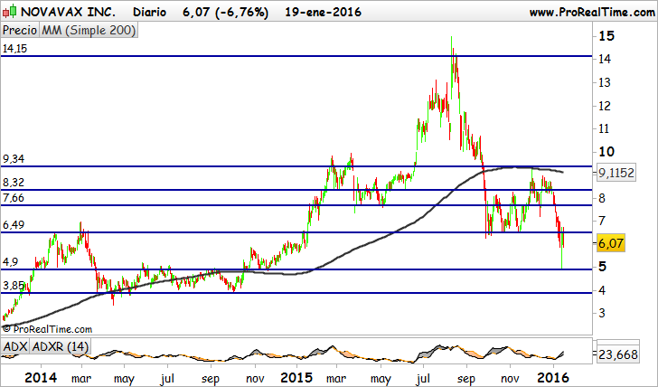This screenshot has height=387, width=658.
Task: Click the Diario timeframe label
Action: click(149, 12)
